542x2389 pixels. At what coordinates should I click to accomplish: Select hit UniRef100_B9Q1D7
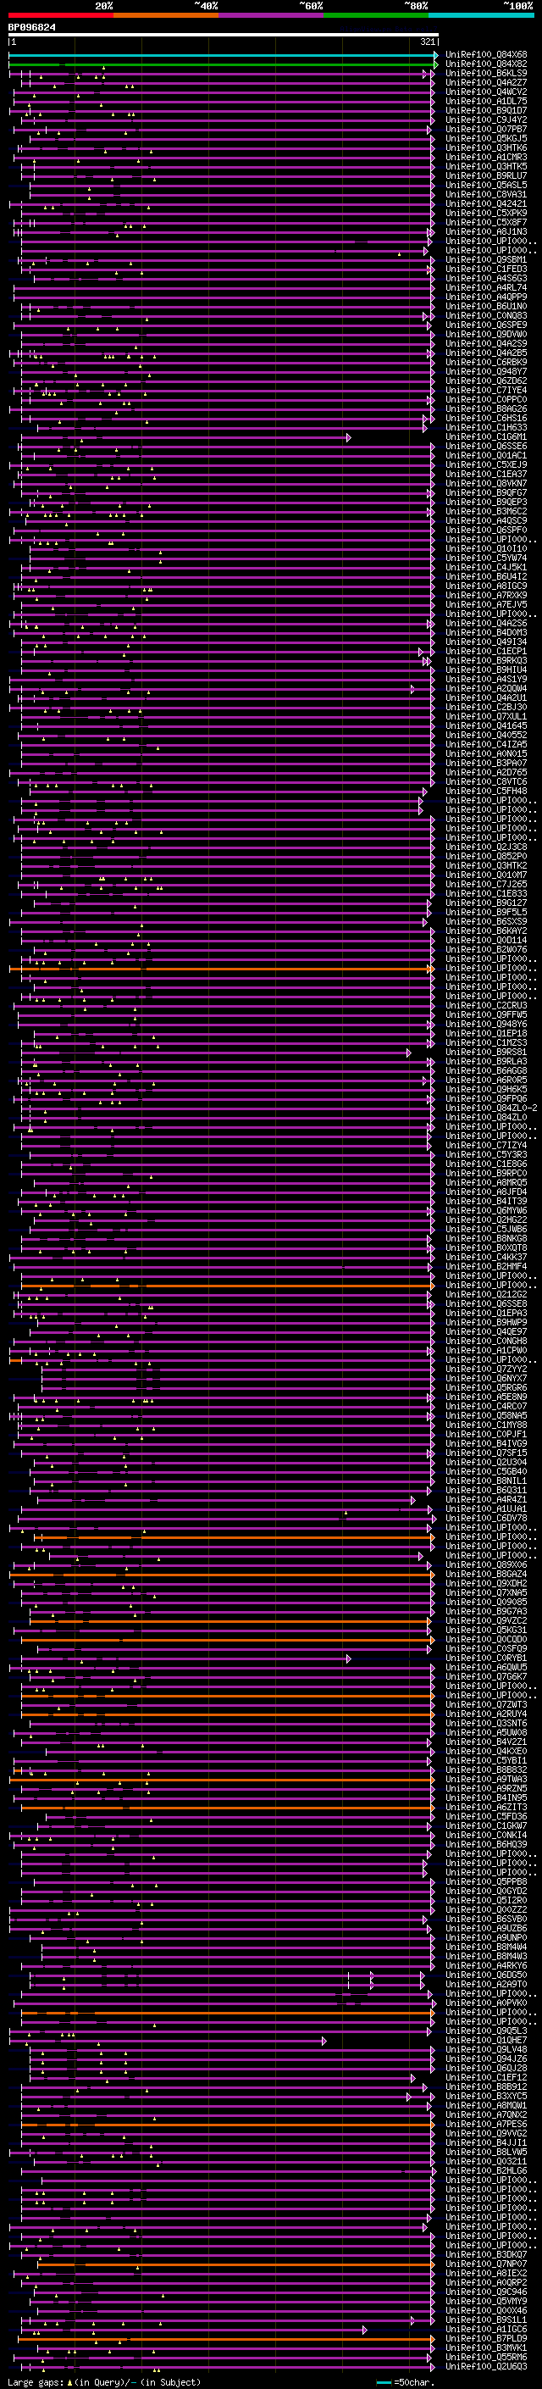coord(485,110)
